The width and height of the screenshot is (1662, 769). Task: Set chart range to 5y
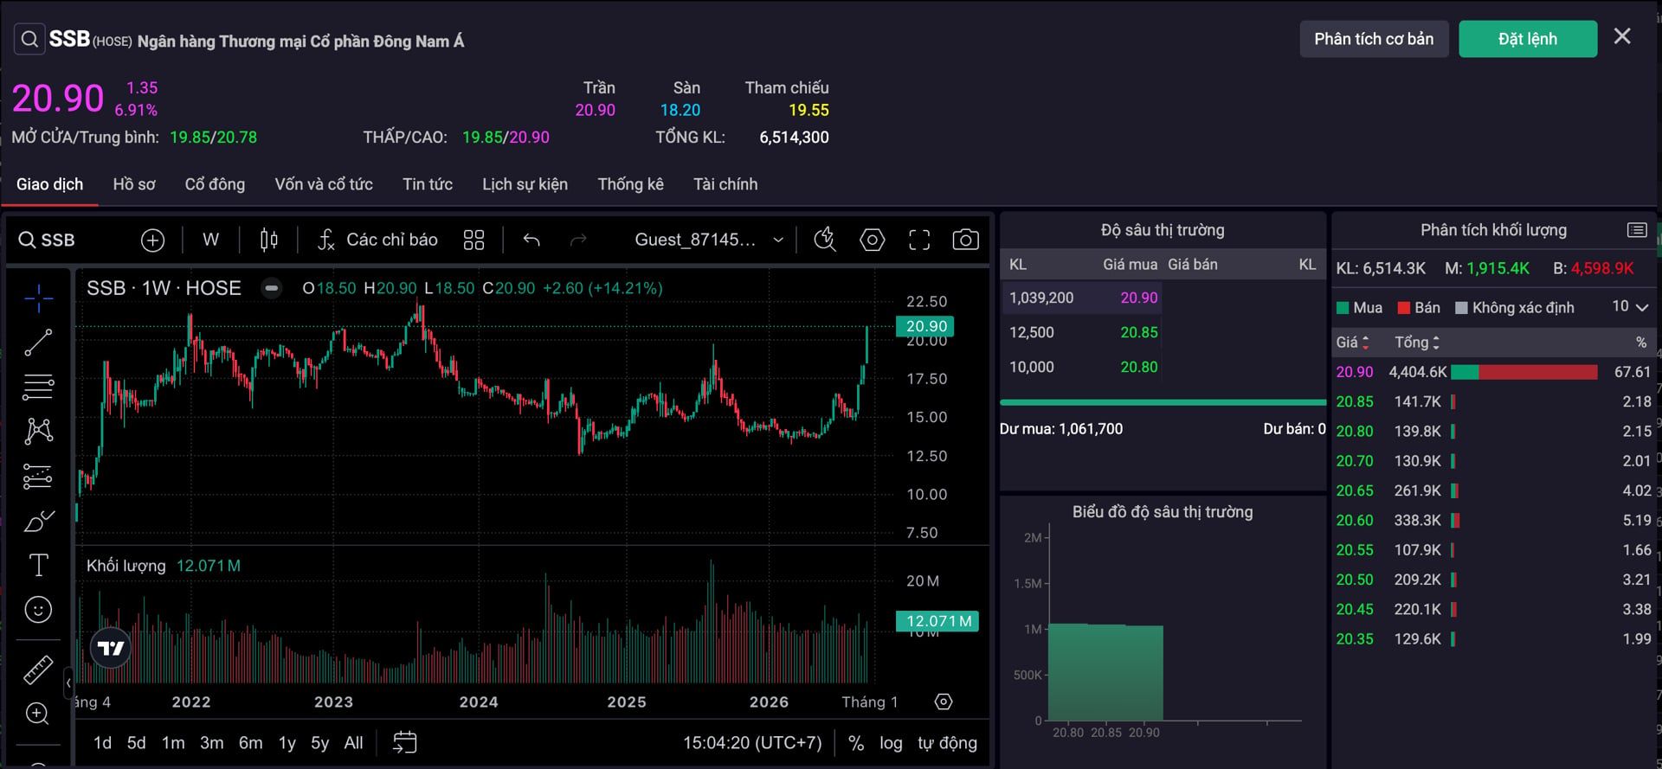coord(320,743)
